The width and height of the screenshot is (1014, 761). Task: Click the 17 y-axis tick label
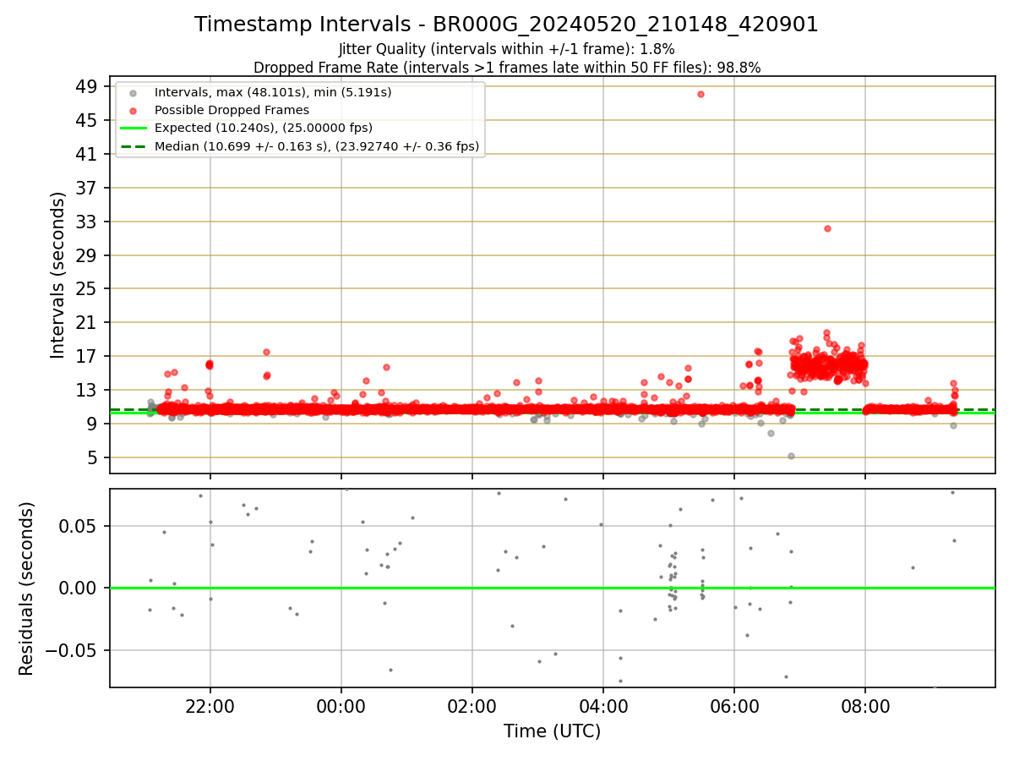click(x=88, y=356)
